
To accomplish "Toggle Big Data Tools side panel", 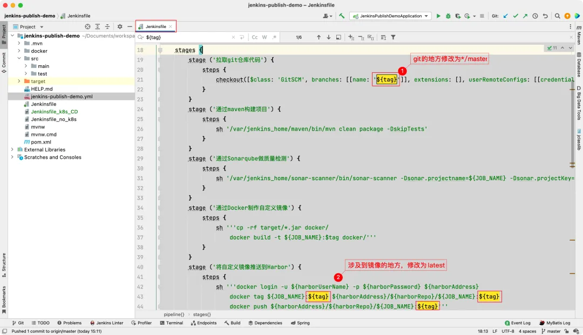I will click(x=579, y=103).
